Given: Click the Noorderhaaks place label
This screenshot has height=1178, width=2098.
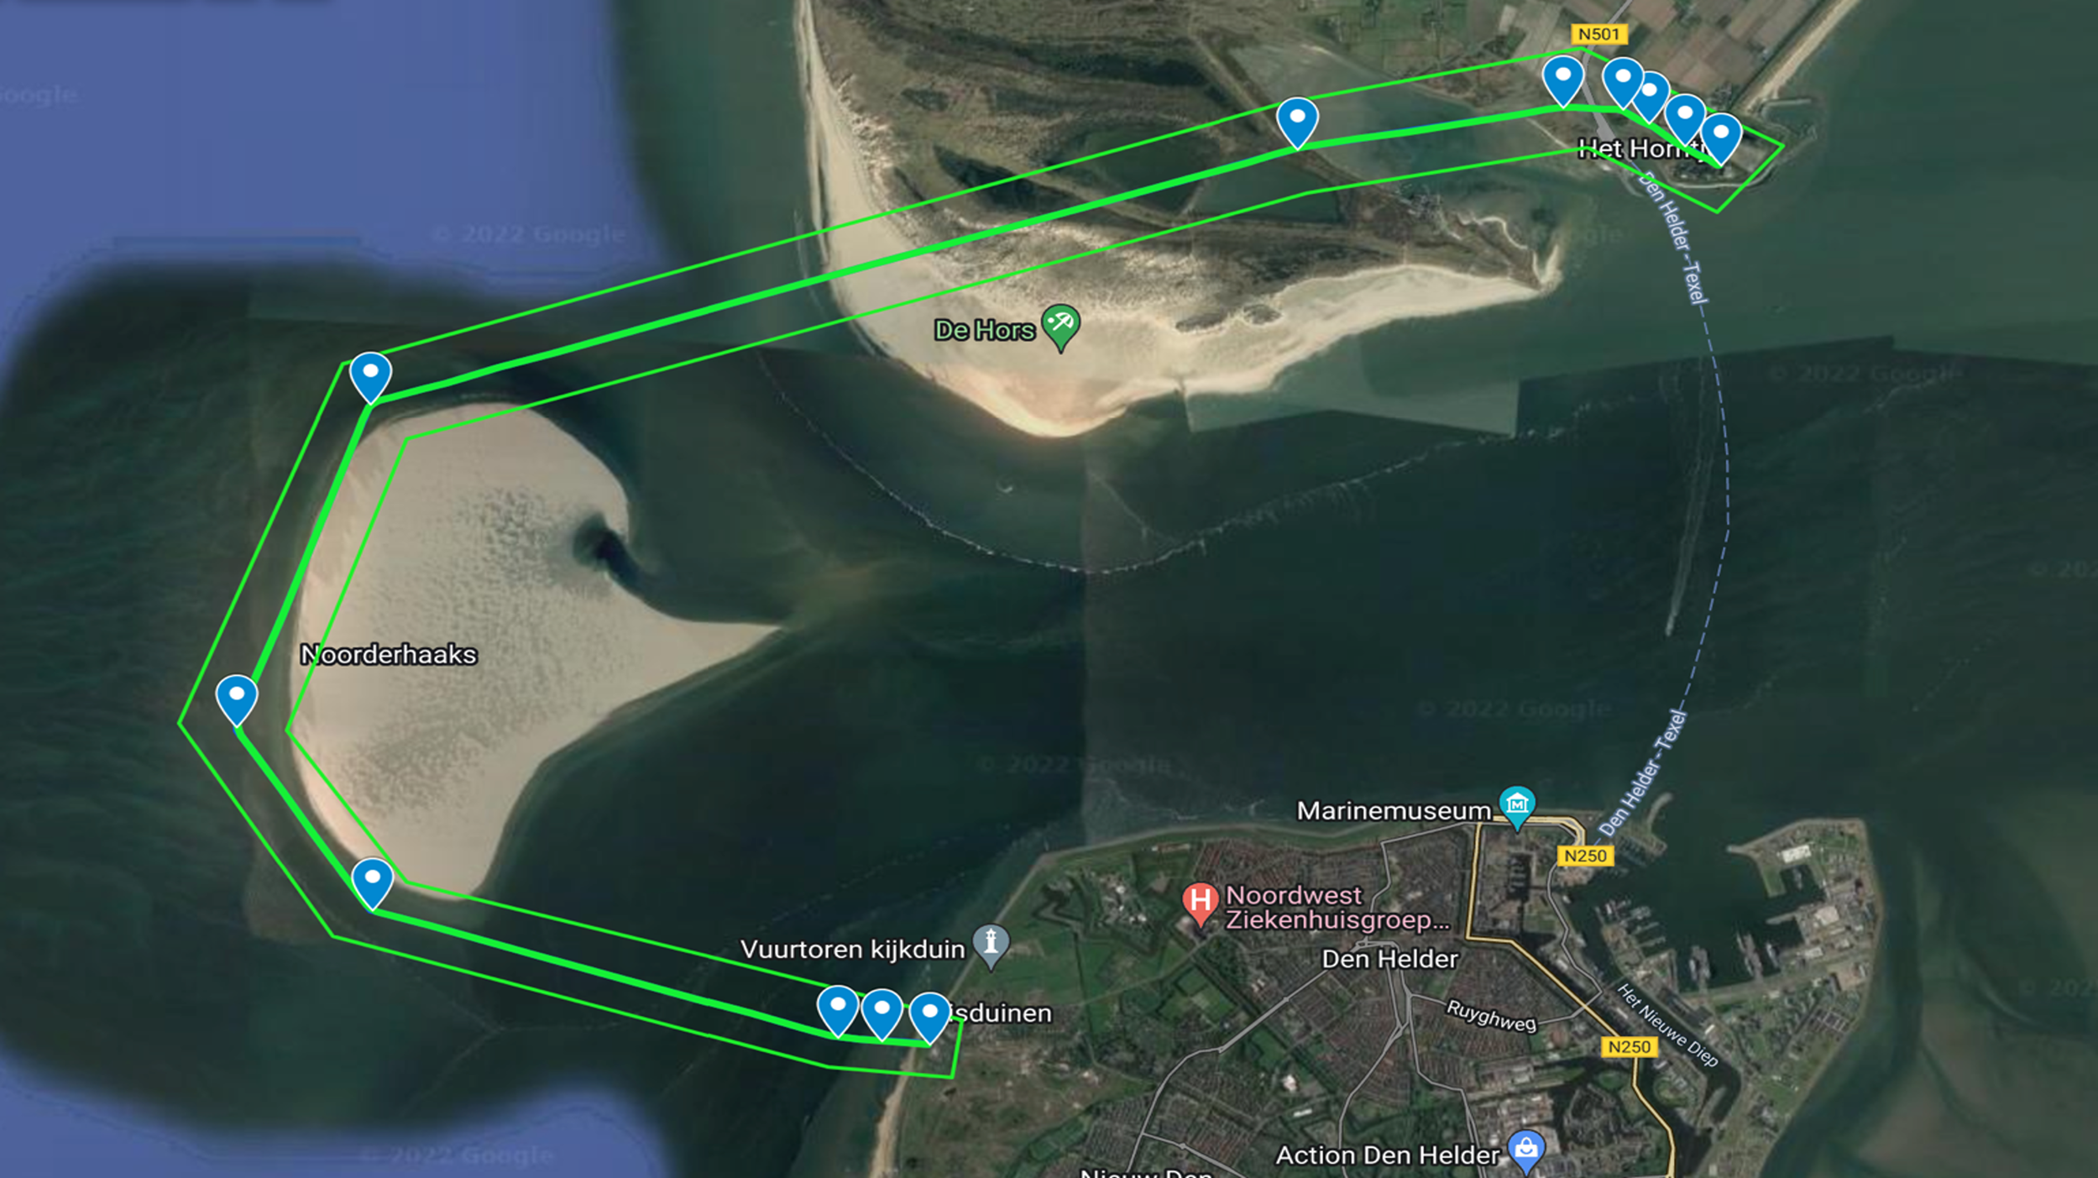Looking at the screenshot, I should 389,654.
